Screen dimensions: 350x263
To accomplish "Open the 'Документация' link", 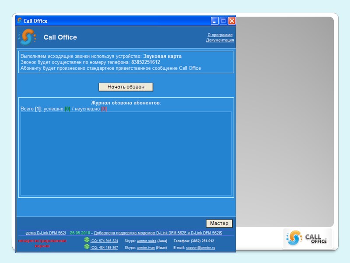I will coord(220,40).
